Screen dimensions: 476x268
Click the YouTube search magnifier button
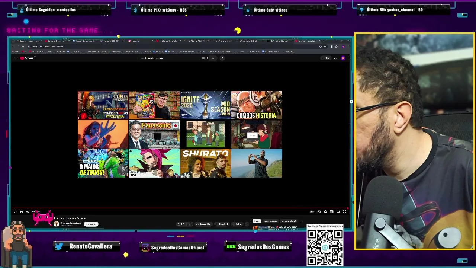(213, 58)
